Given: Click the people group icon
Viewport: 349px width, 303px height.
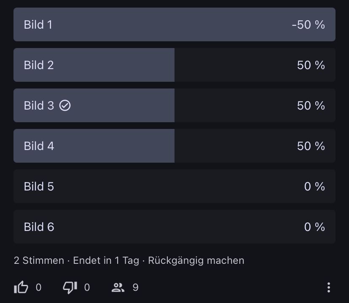Looking at the screenshot, I should [118, 287].
